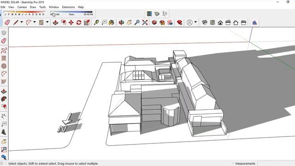
Task: Select the Paint Bucket tool in top toolbar
Action: [112, 23]
